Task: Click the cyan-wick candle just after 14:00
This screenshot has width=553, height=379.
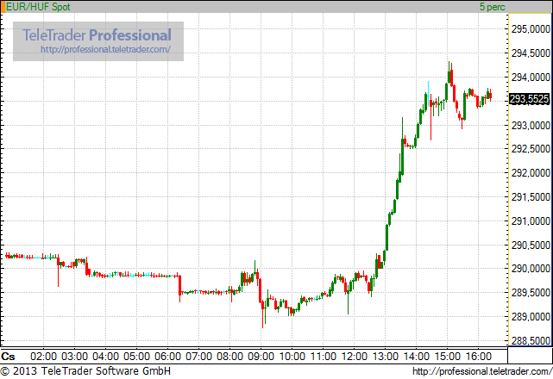Action: [428, 94]
